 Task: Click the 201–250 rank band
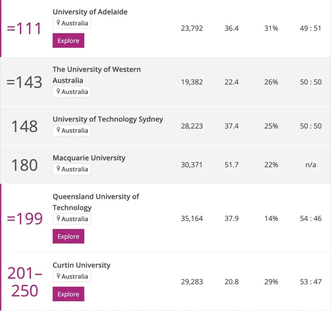pyautogui.click(x=25, y=282)
